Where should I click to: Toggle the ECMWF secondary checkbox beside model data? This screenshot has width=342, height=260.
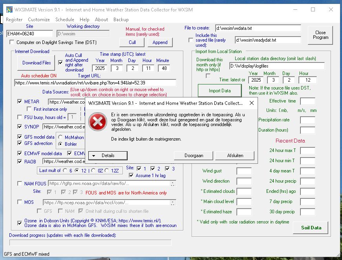(x=69, y=153)
